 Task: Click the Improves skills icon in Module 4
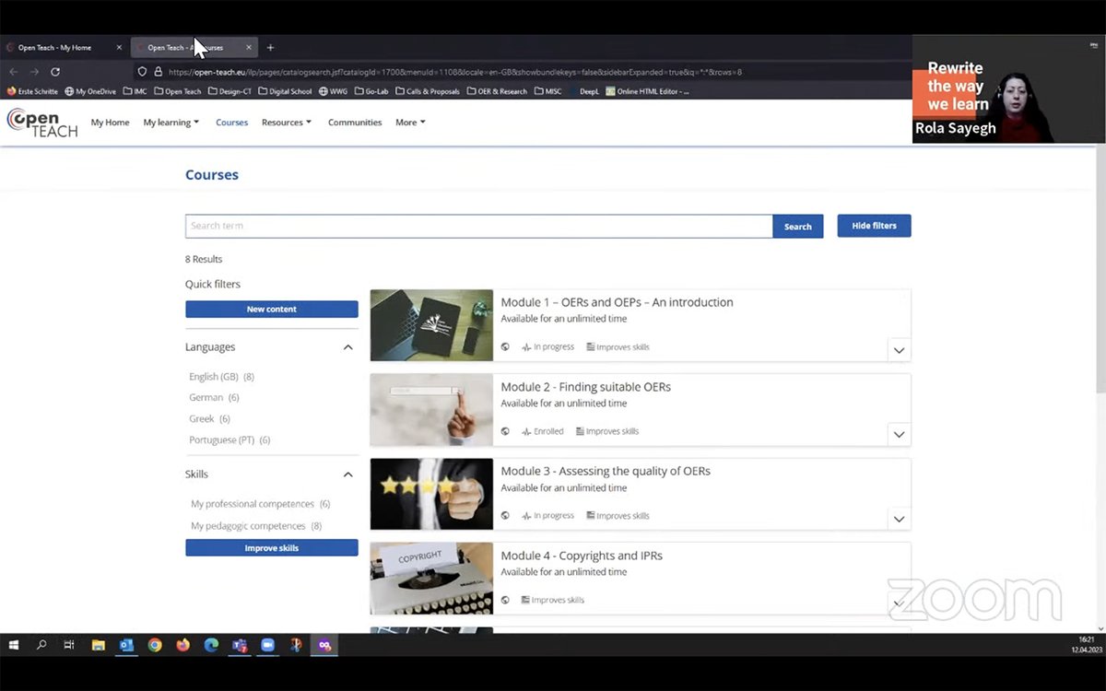[525, 600]
